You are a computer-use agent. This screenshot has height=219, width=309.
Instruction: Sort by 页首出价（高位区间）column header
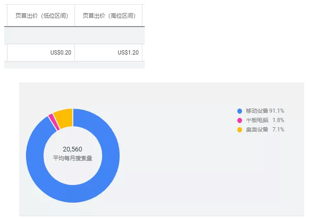[109, 16]
